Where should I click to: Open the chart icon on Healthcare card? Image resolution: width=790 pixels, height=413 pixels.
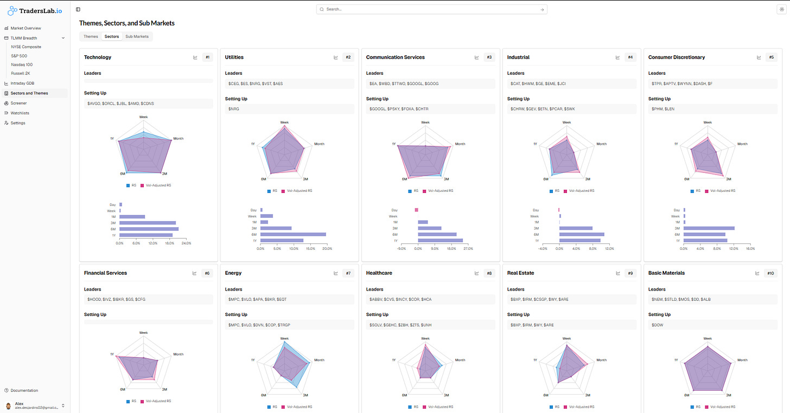tap(476, 273)
